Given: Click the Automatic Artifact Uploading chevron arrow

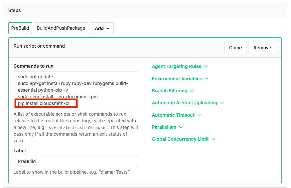Looking at the screenshot, I should [222, 103].
